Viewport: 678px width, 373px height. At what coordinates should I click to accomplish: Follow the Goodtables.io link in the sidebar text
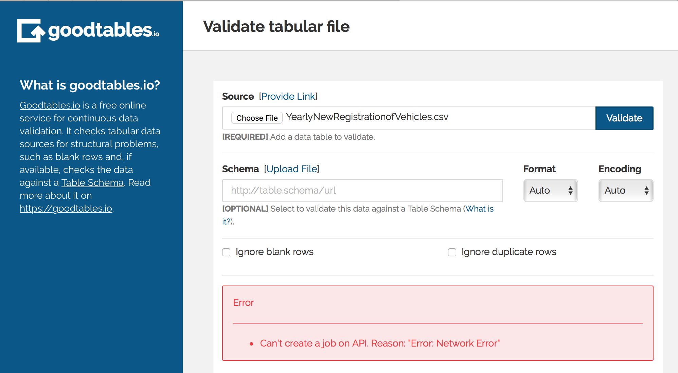(50, 105)
